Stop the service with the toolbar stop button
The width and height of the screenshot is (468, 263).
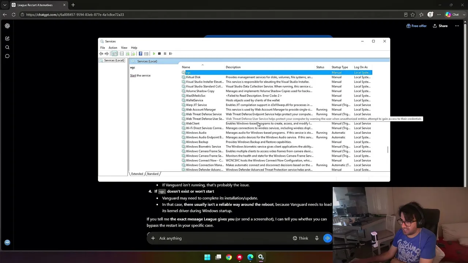point(159,54)
